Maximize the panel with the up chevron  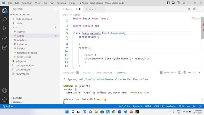[194, 73]
